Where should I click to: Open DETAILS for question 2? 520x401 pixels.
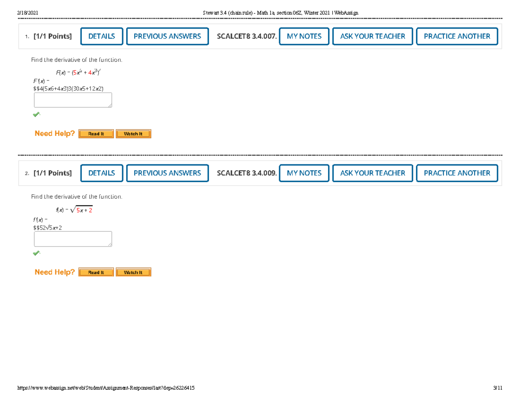point(102,173)
